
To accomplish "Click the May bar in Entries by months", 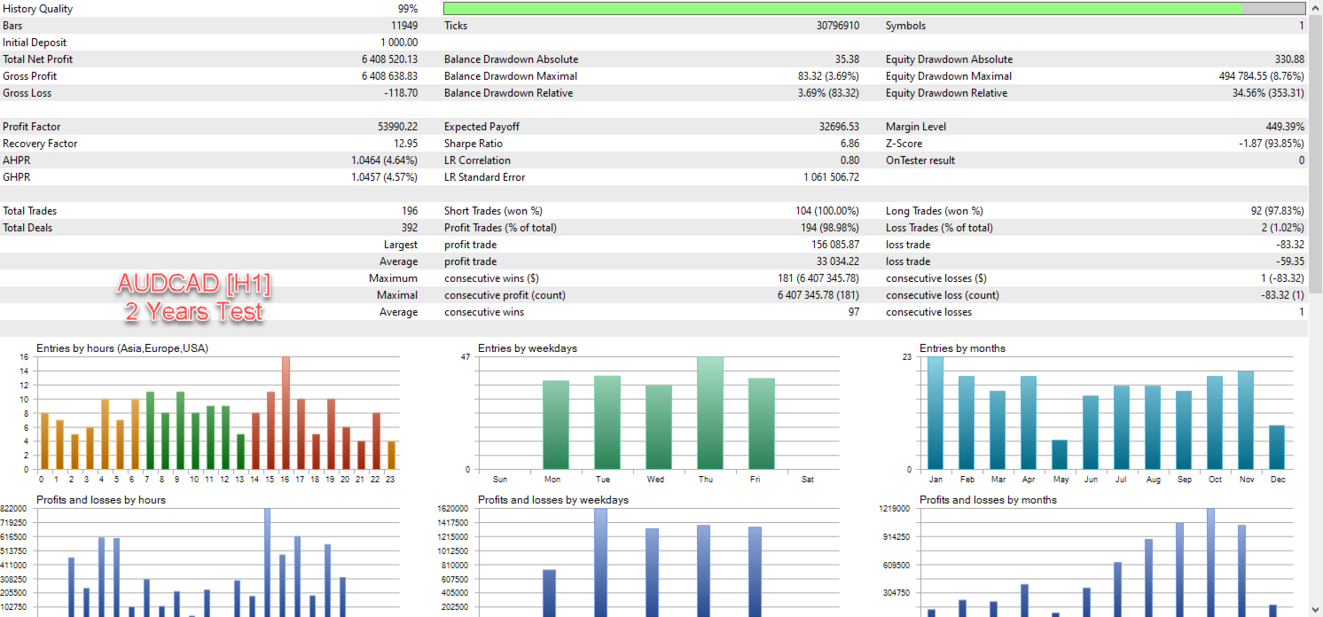I will pos(1060,455).
